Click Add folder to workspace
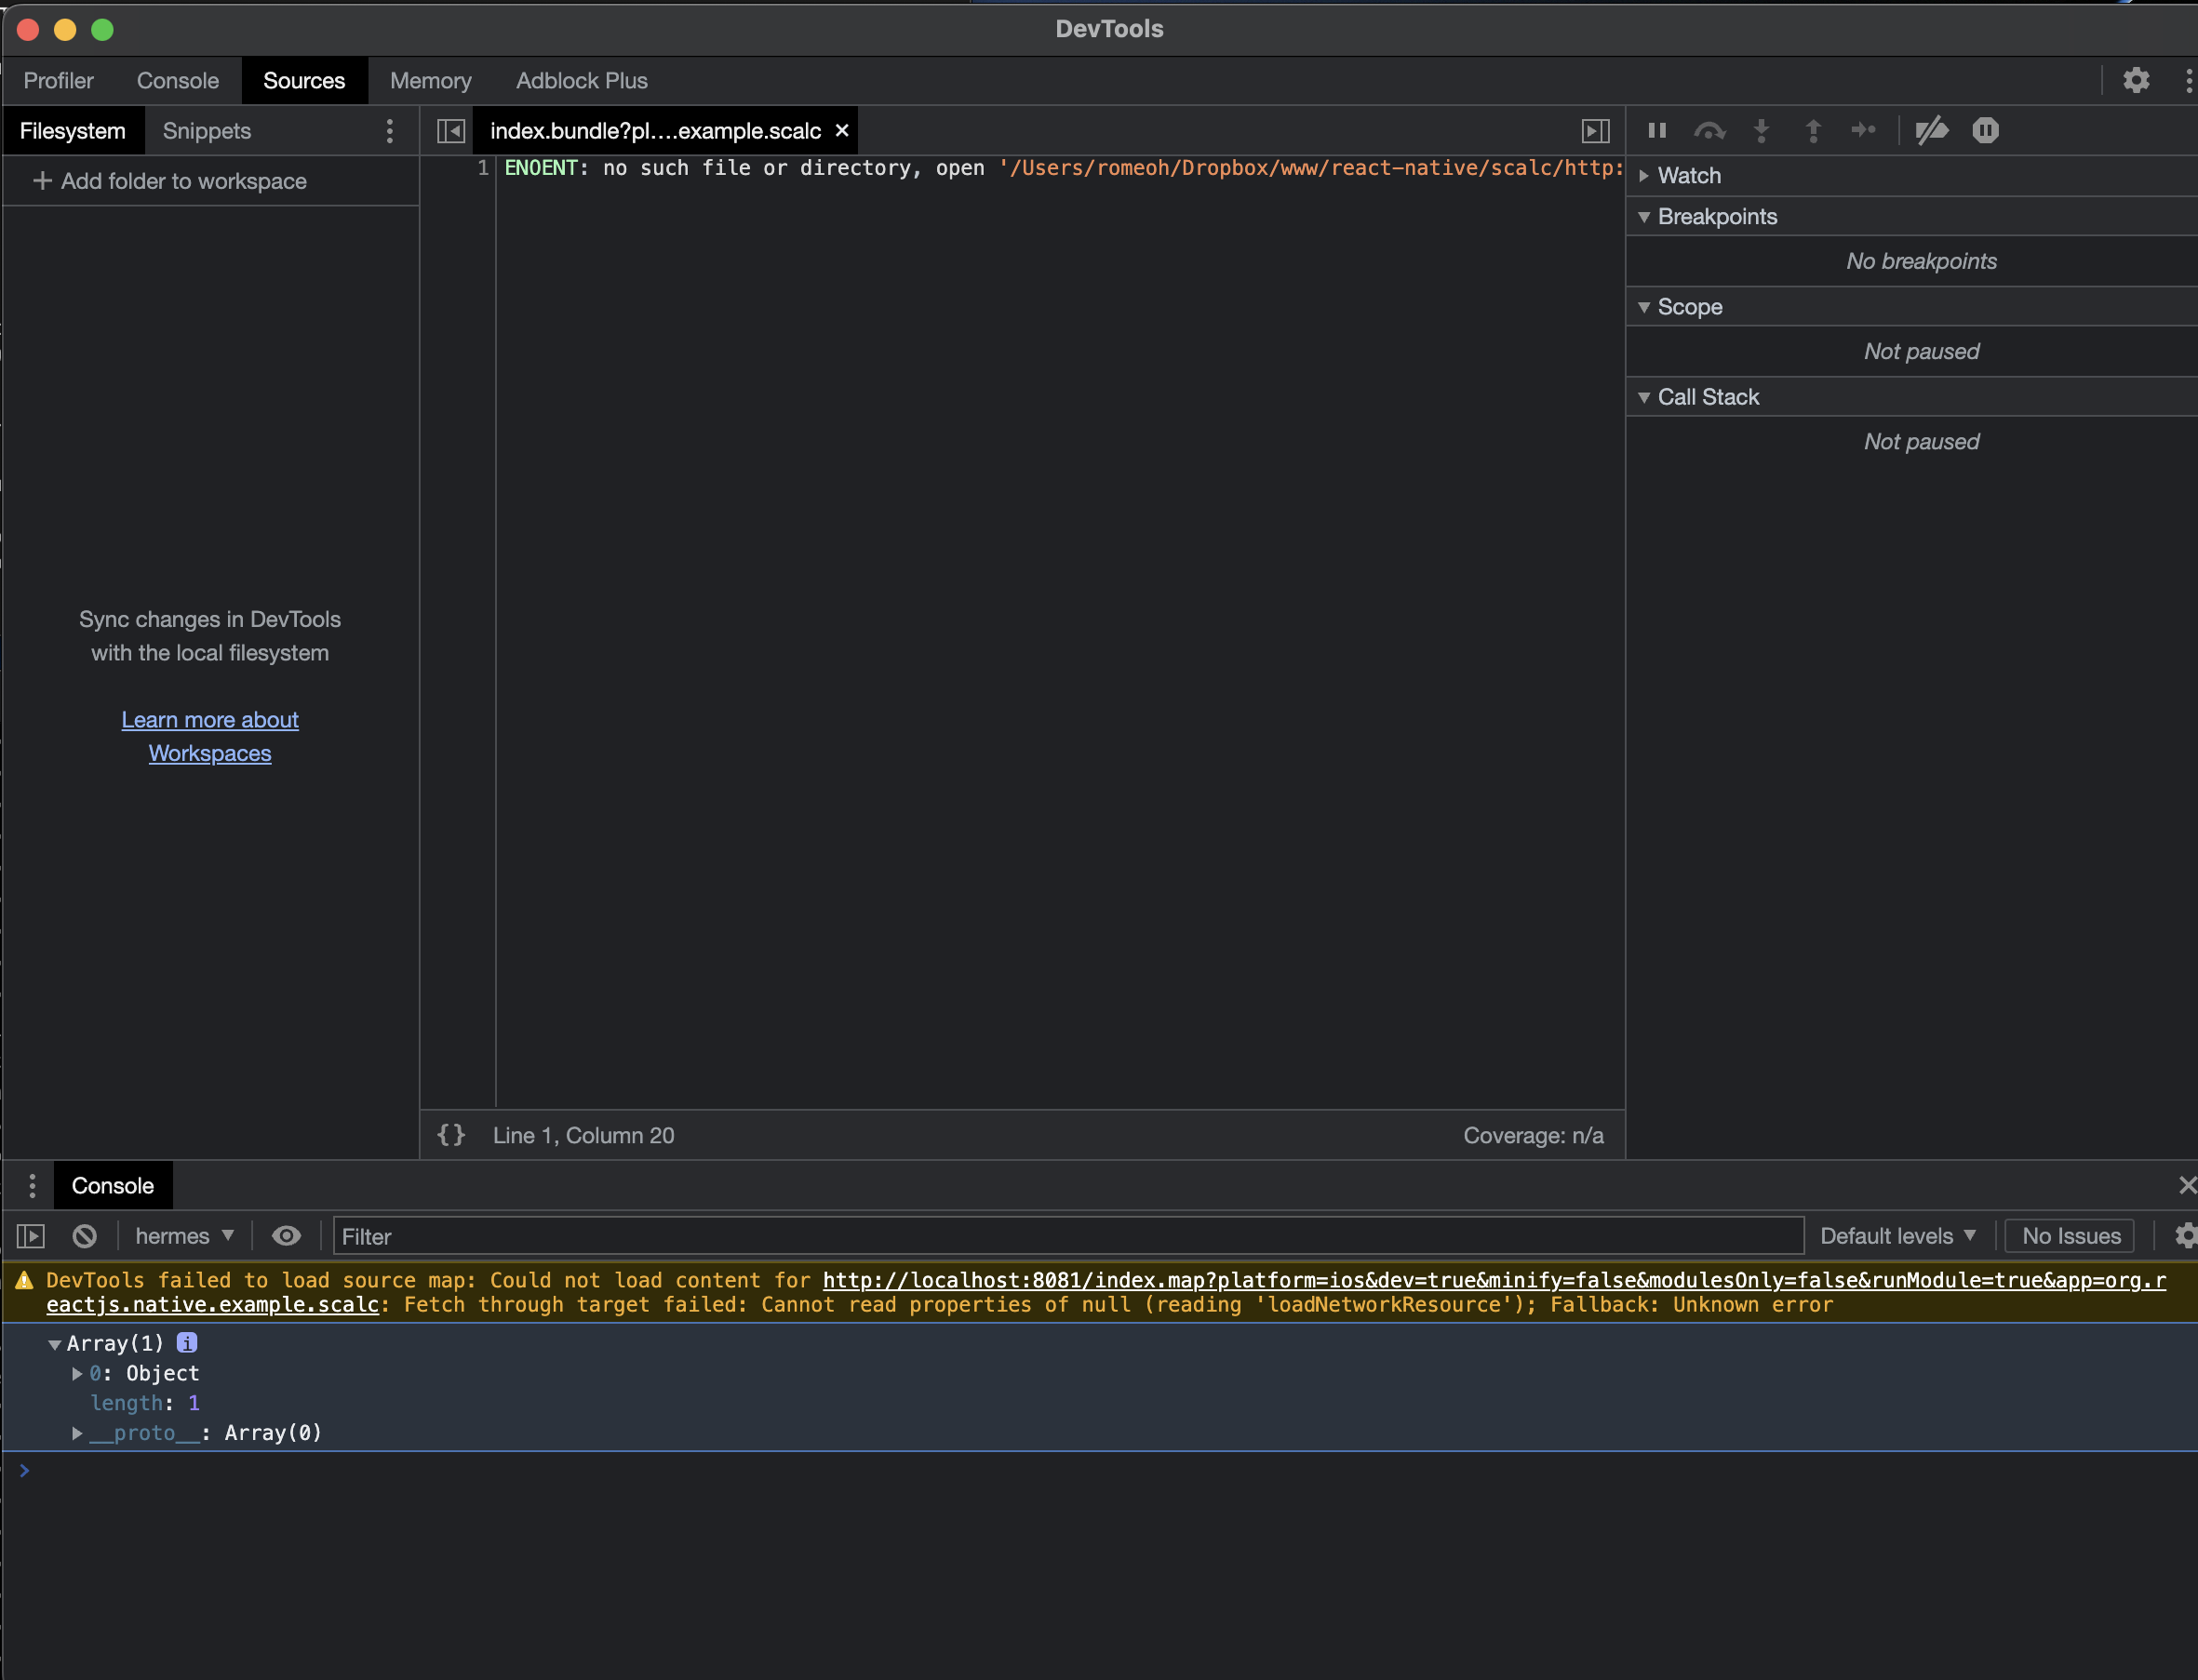The height and width of the screenshot is (1680, 2198). pos(170,181)
